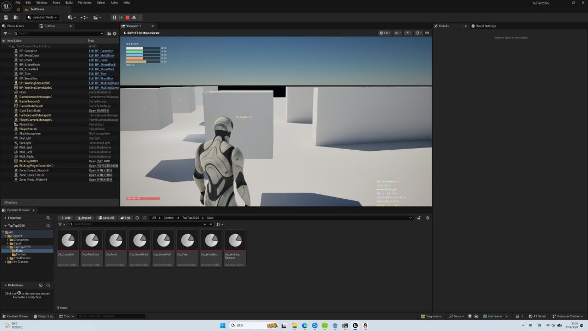
Task: Open the viewport settings gear menu
Action: (x=419, y=33)
